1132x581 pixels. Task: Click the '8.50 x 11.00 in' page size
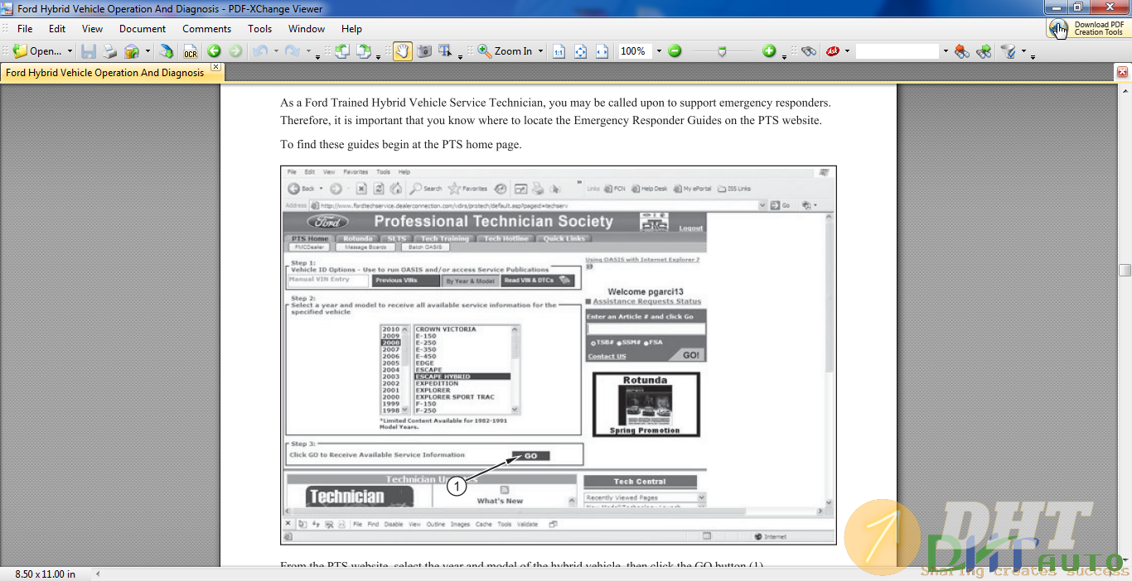(46, 574)
